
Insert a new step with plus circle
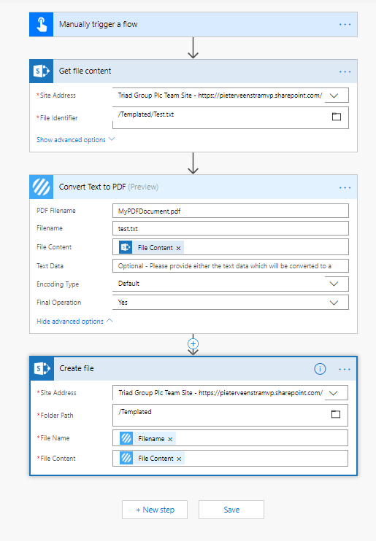(193, 343)
